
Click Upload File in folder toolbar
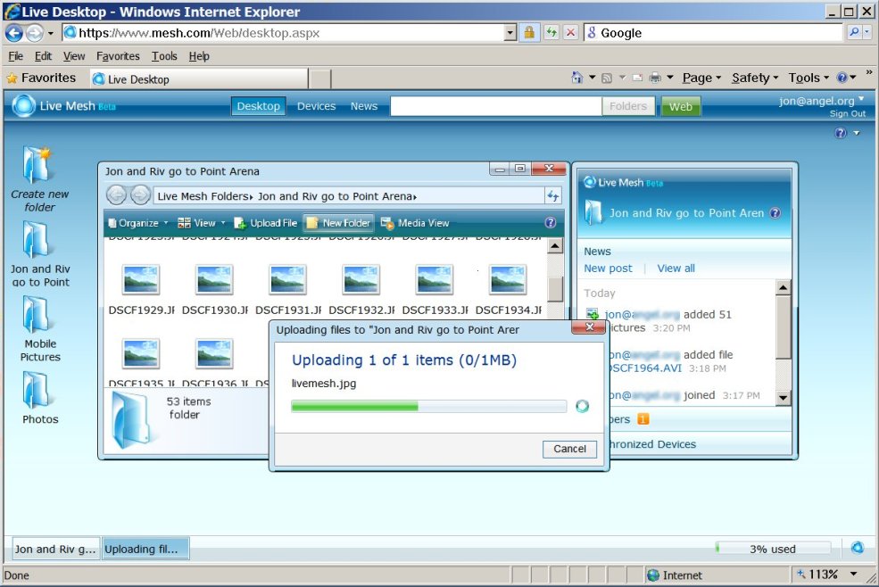[266, 222]
